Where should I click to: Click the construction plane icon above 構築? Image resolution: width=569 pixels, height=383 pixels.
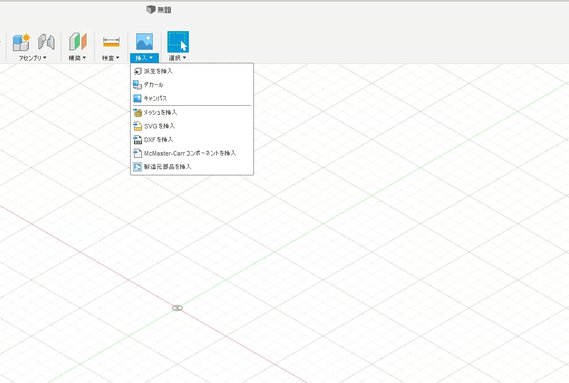(x=77, y=42)
